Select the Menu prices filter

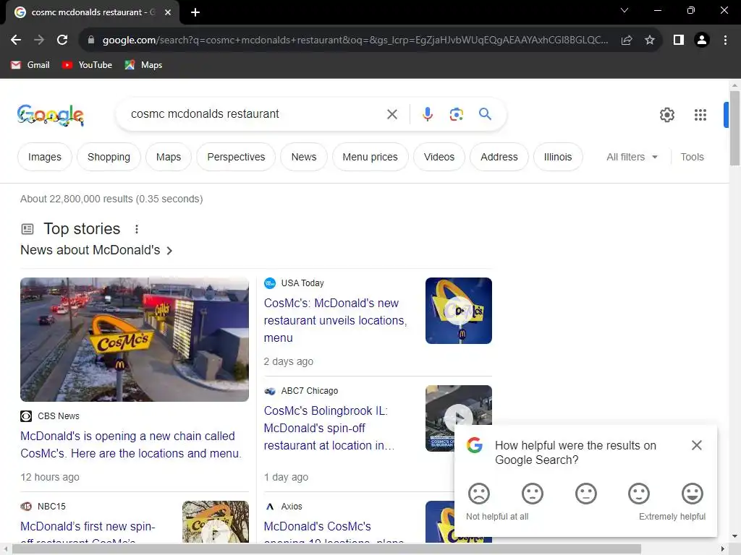coord(370,157)
